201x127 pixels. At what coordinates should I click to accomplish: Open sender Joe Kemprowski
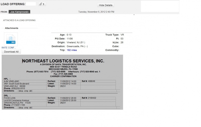pyautogui.click(x=19, y=12)
